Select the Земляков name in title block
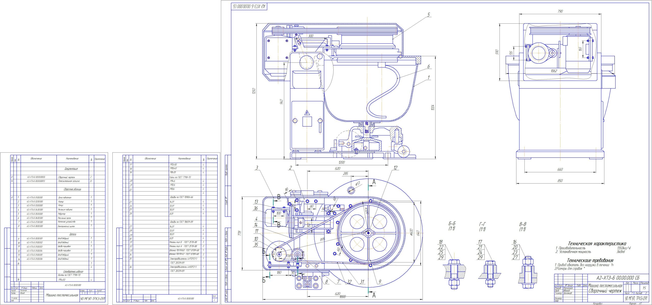This screenshot has width=652, height=305. coord(568,293)
